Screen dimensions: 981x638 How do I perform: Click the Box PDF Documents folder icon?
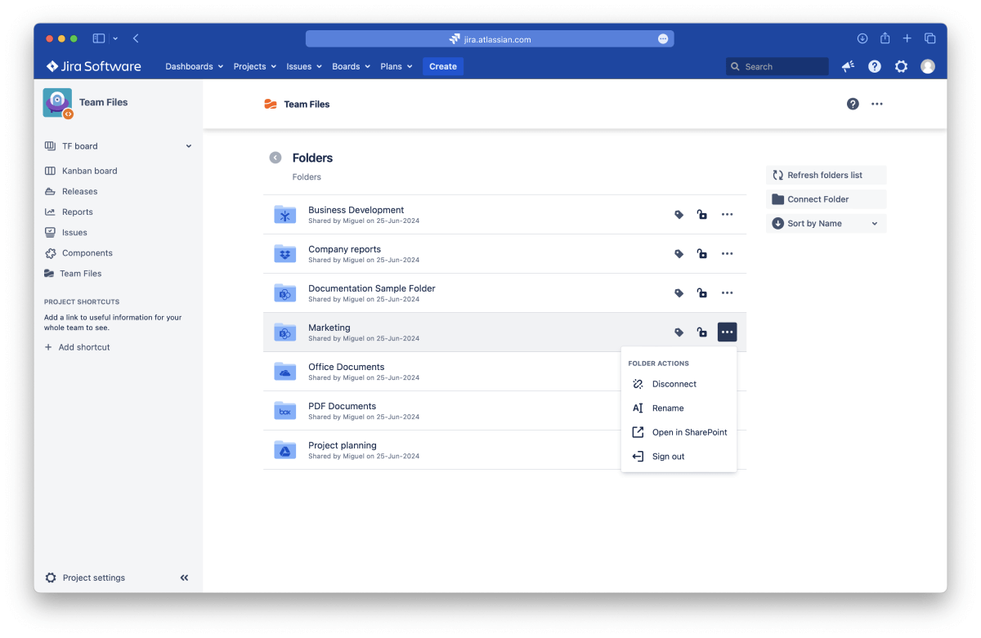click(x=284, y=411)
